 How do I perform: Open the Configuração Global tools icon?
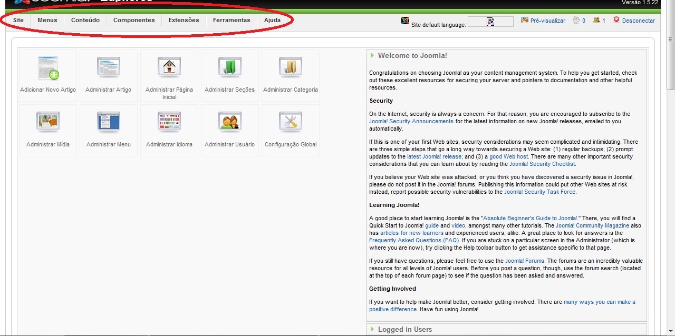click(x=291, y=122)
